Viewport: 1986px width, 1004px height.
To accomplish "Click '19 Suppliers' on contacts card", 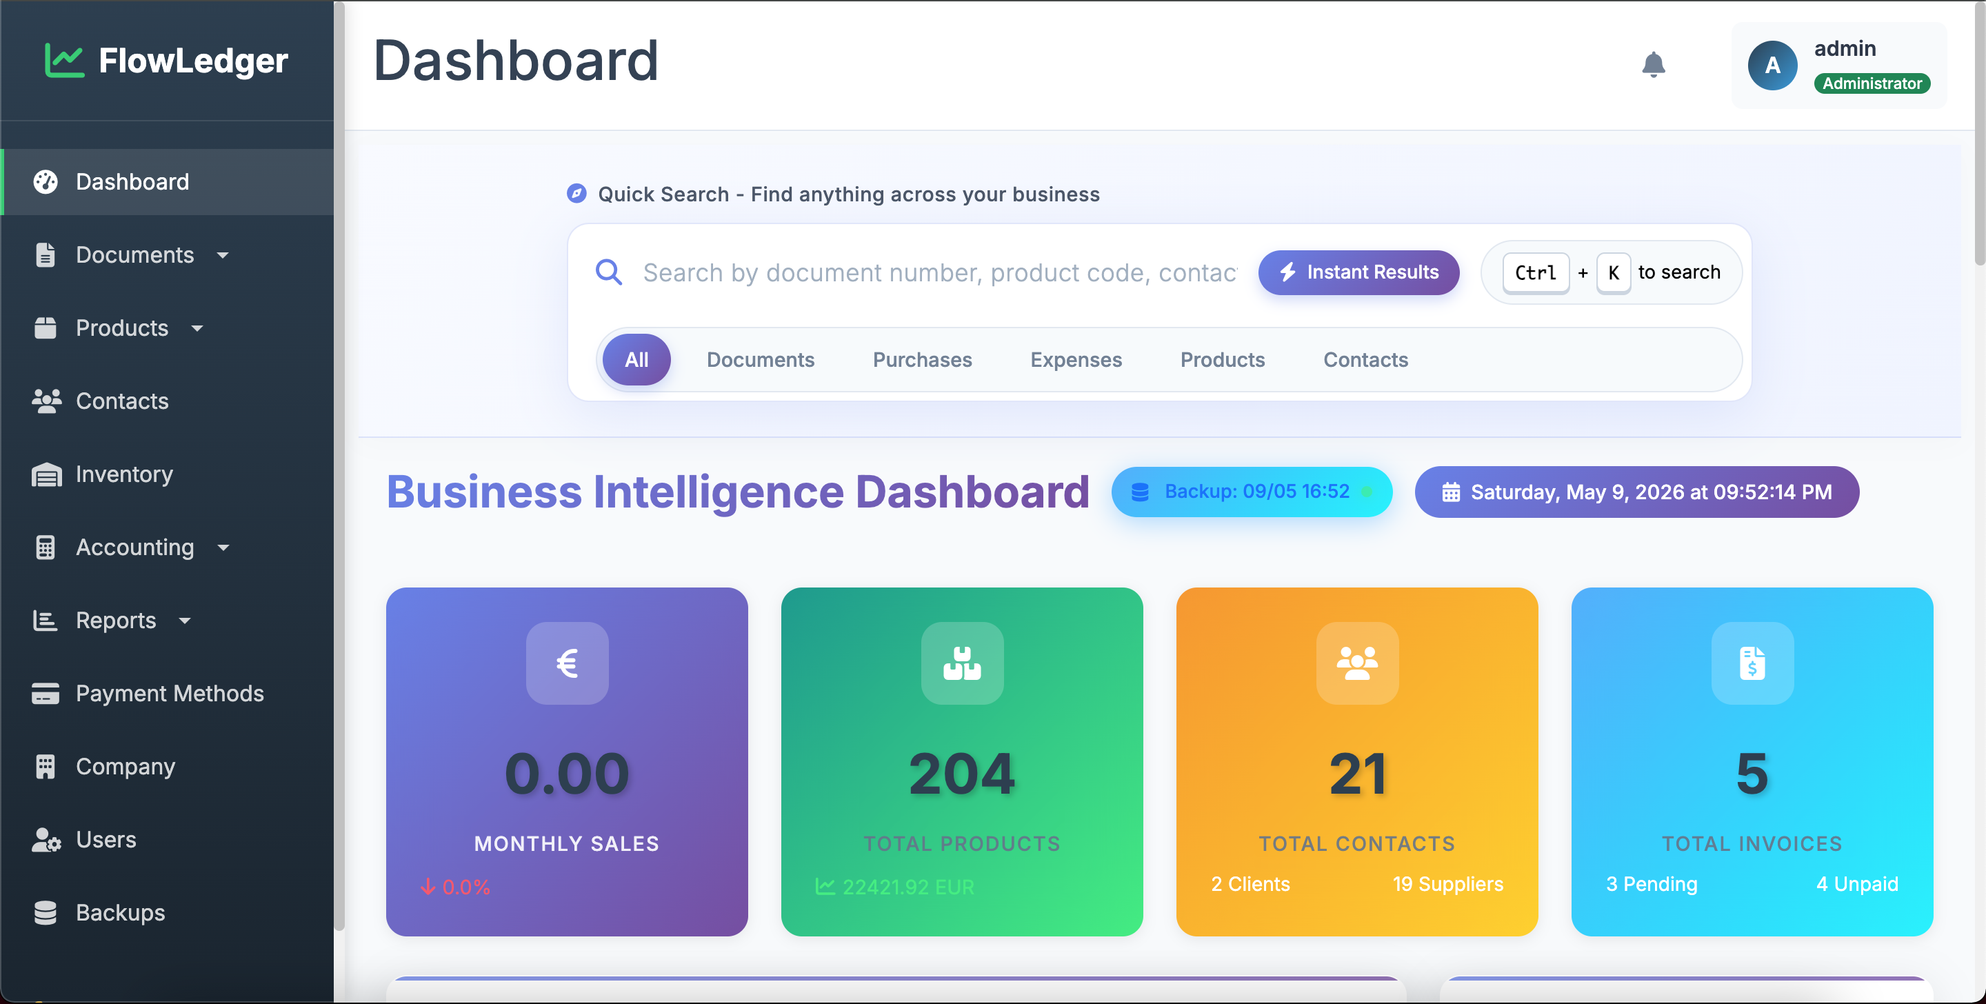I will (1448, 885).
